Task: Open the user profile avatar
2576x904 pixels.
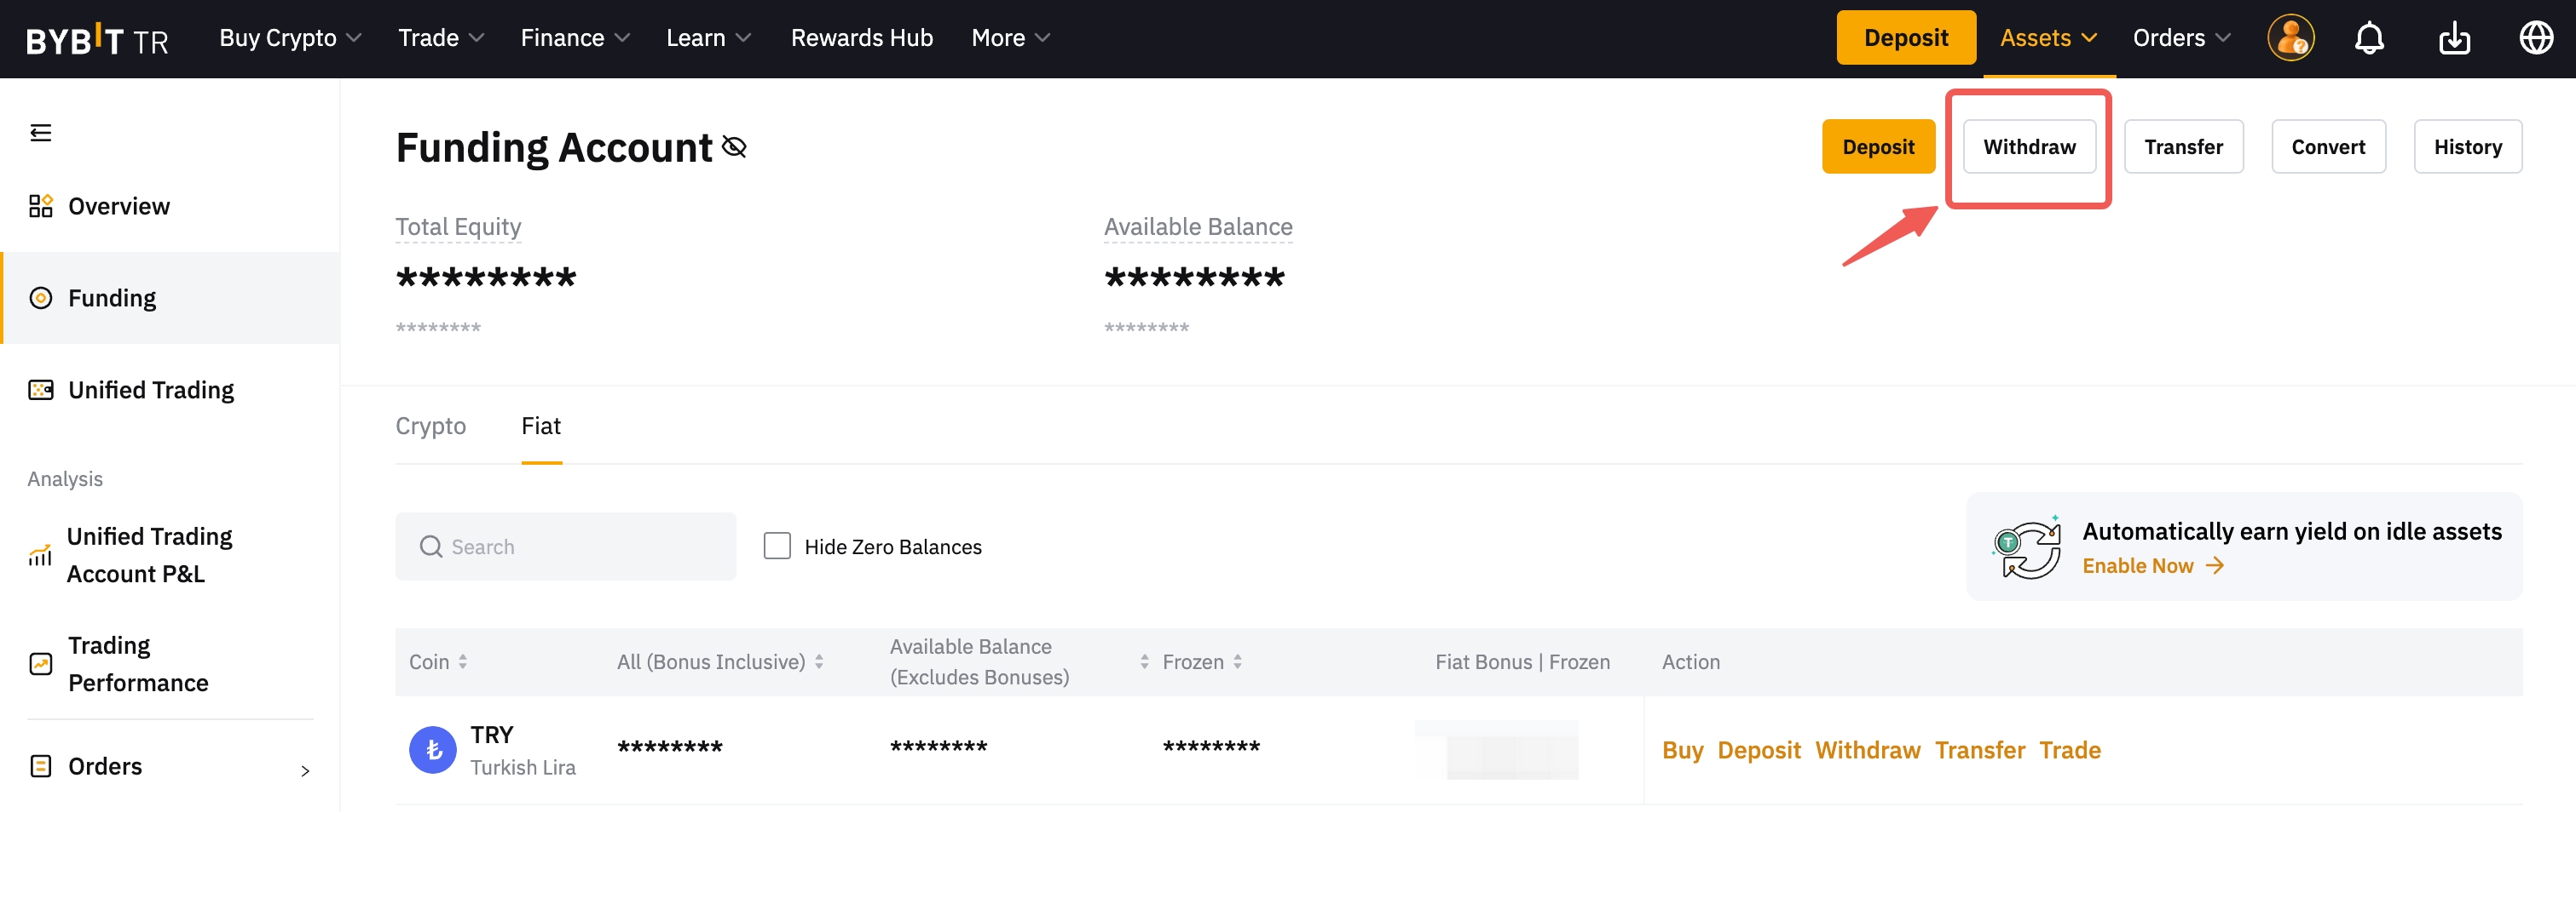Action: (x=2290, y=39)
